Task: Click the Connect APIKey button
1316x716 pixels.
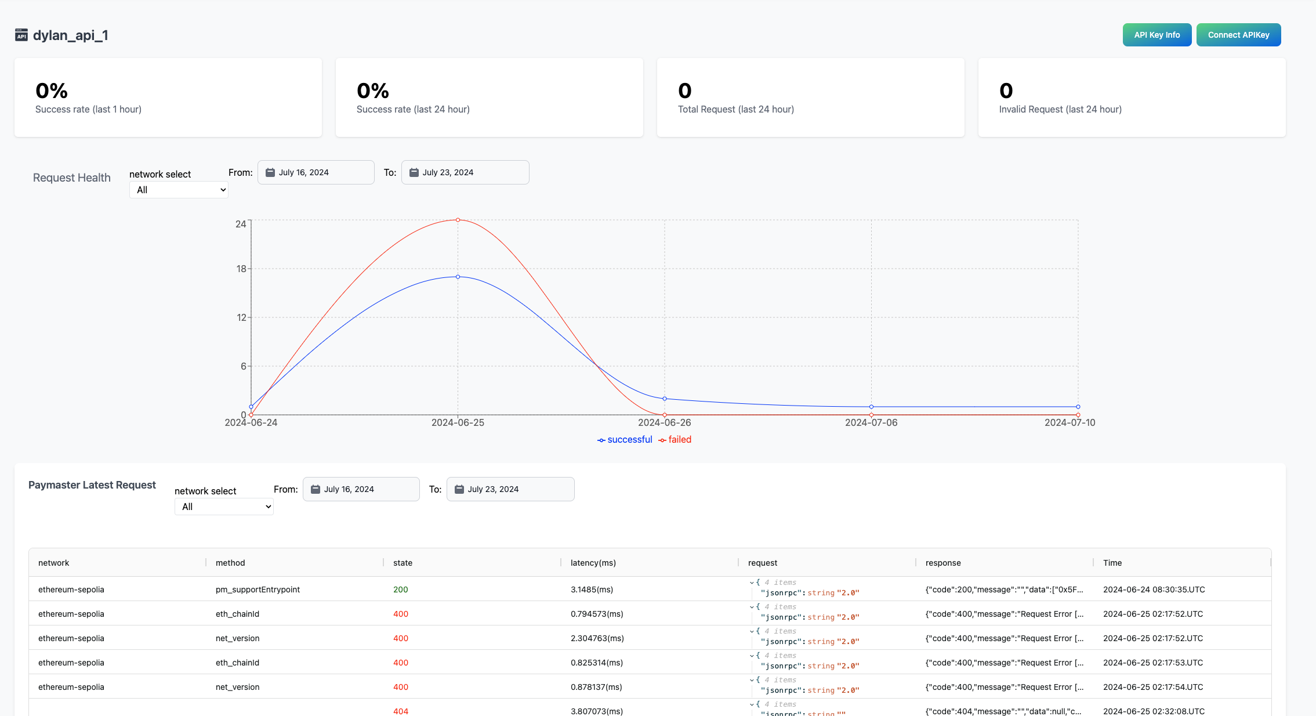Action: coord(1239,35)
